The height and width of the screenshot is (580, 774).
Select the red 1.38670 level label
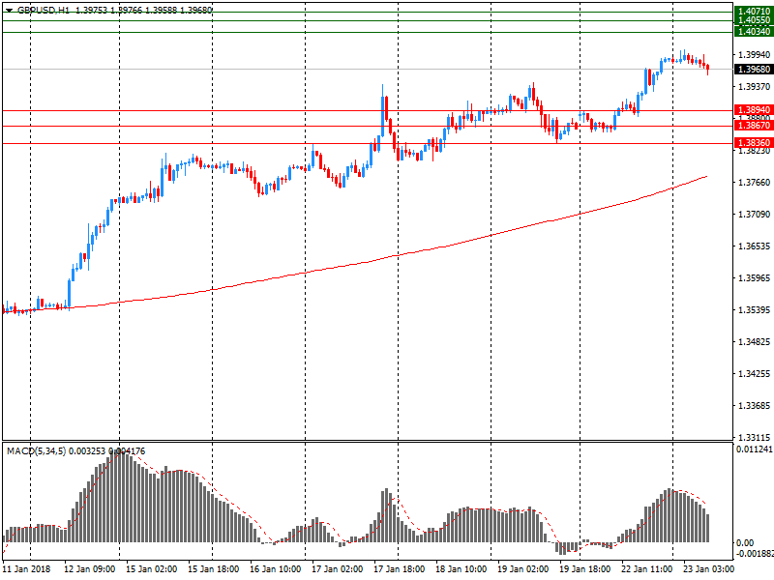[x=754, y=126]
